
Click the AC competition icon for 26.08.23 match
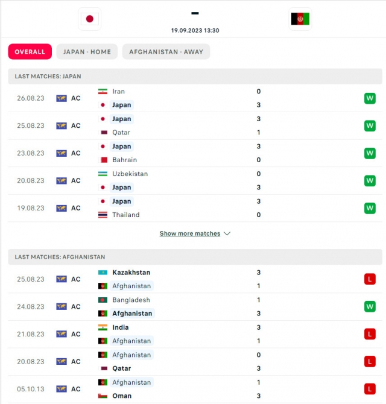tap(62, 98)
